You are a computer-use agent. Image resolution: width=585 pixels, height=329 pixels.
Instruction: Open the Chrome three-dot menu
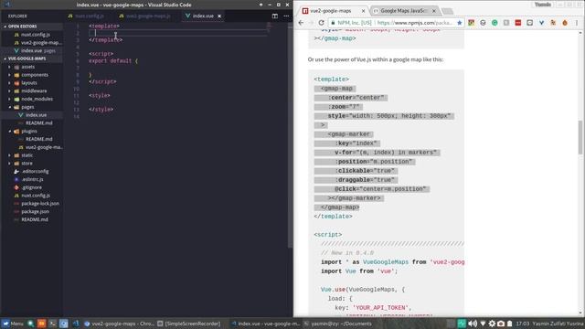coord(577,23)
